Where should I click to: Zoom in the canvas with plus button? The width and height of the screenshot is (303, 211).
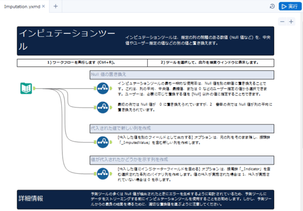point(291,22)
